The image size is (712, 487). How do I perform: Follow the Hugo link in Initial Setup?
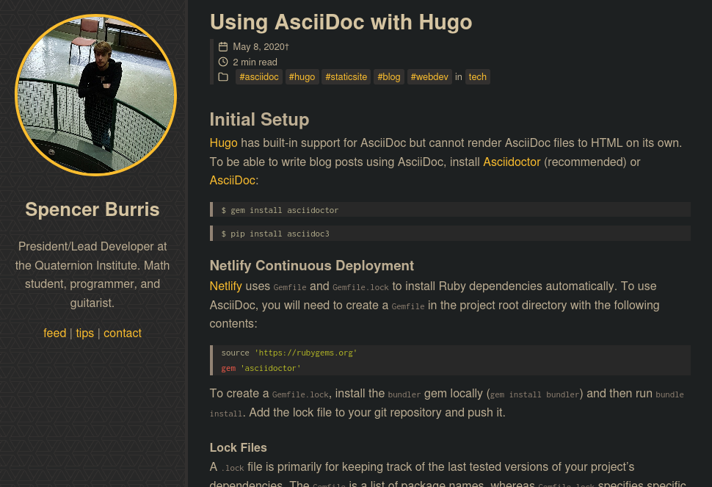[x=223, y=143]
